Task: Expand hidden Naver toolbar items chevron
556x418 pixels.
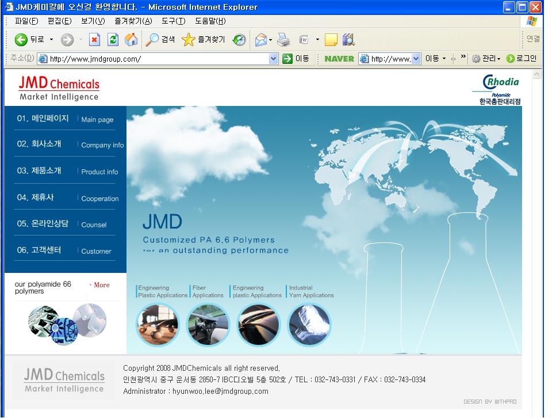Action: [463, 56]
